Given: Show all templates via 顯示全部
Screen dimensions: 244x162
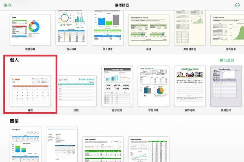Looking at the screenshot, I should pyautogui.click(x=227, y=60).
